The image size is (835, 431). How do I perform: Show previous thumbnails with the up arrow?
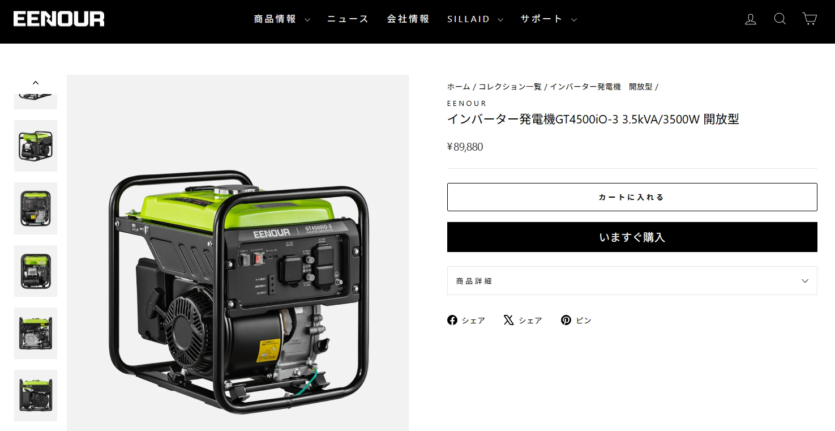point(36,83)
